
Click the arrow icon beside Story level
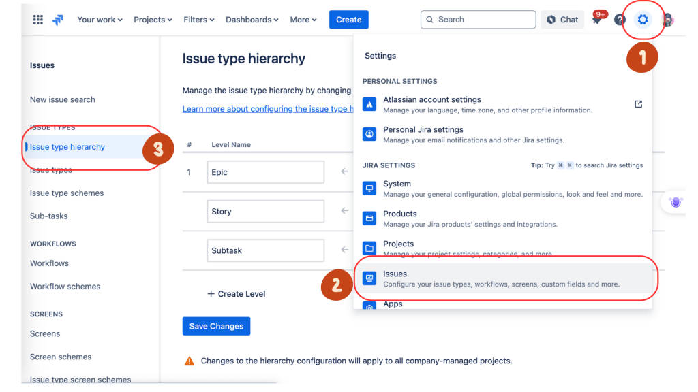click(344, 210)
